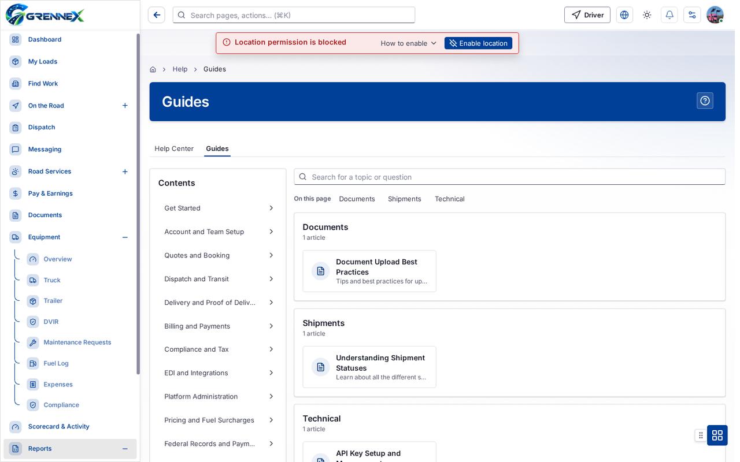Open the language globe icon
Image resolution: width=740 pixels, height=462 pixels.
[624, 15]
